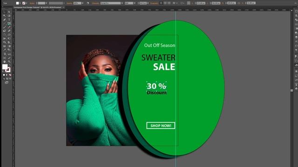The width and height of the screenshot is (298, 167).
Task: Click the 'Out Off Season' text on artboard
Action: 160,45
